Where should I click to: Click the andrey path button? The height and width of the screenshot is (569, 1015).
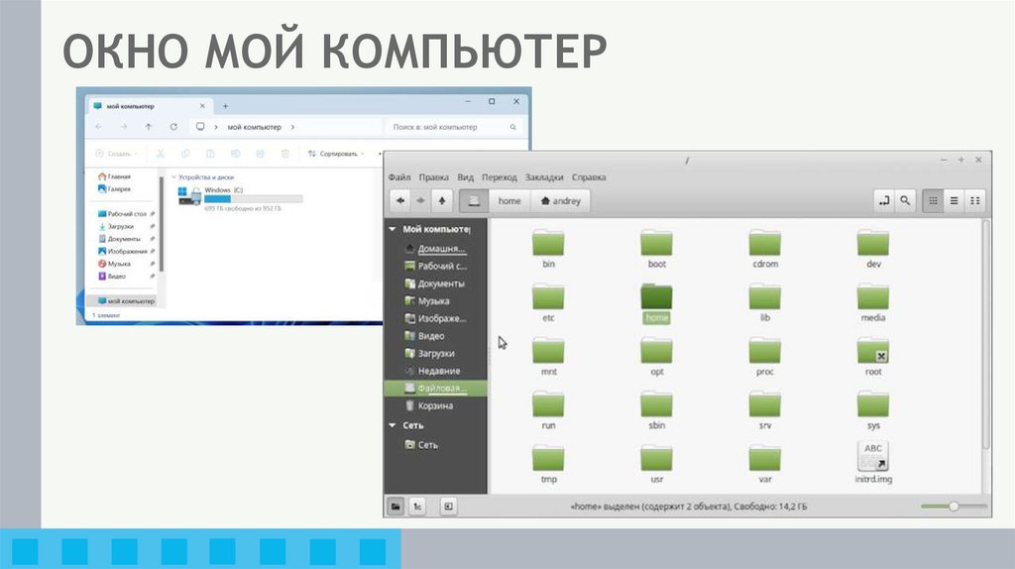(561, 200)
